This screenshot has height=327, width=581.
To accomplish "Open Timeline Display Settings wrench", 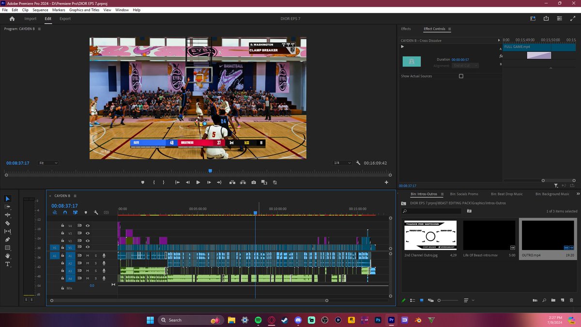I will (x=96, y=212).
